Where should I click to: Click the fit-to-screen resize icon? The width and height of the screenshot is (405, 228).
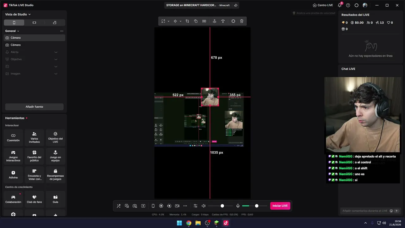[163, 21]
